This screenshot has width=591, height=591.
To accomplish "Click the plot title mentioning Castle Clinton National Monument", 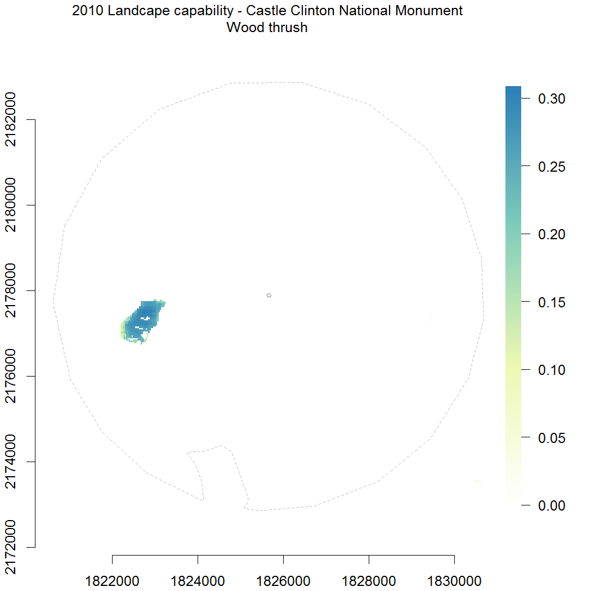I will [267, 11].
